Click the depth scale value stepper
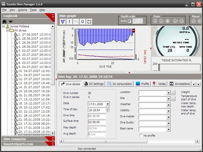 click(x=141, y=21)
